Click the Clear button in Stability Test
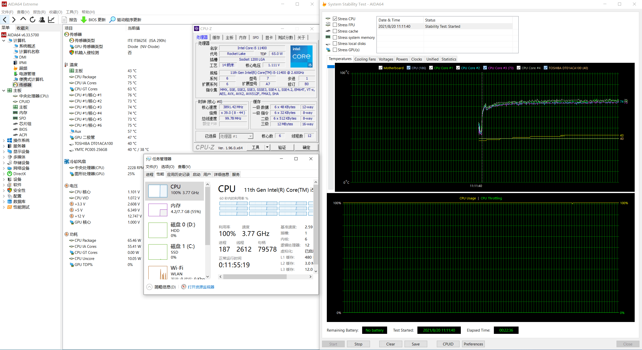Image resolution: width=642 pixels, height=350 pixels. pyautogui.click(x=391, y=344)
